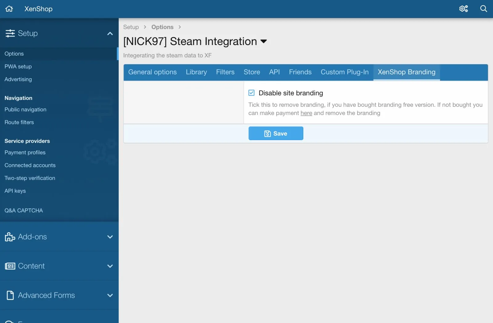Click the Add-ons puzzle piece icon

[x=10, y=237]
